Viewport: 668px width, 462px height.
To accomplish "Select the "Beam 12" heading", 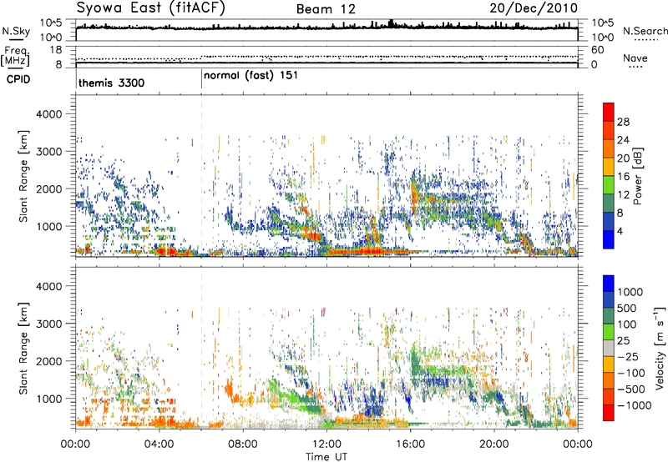I will point(326,9).
